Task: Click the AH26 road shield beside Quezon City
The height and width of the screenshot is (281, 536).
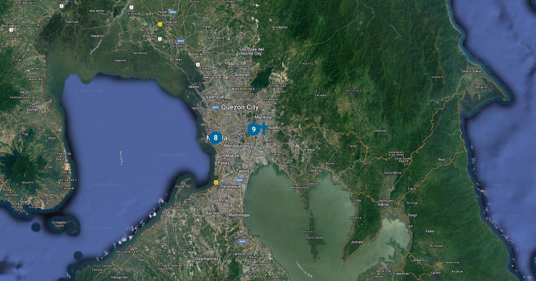Action: tap(215, 107)
